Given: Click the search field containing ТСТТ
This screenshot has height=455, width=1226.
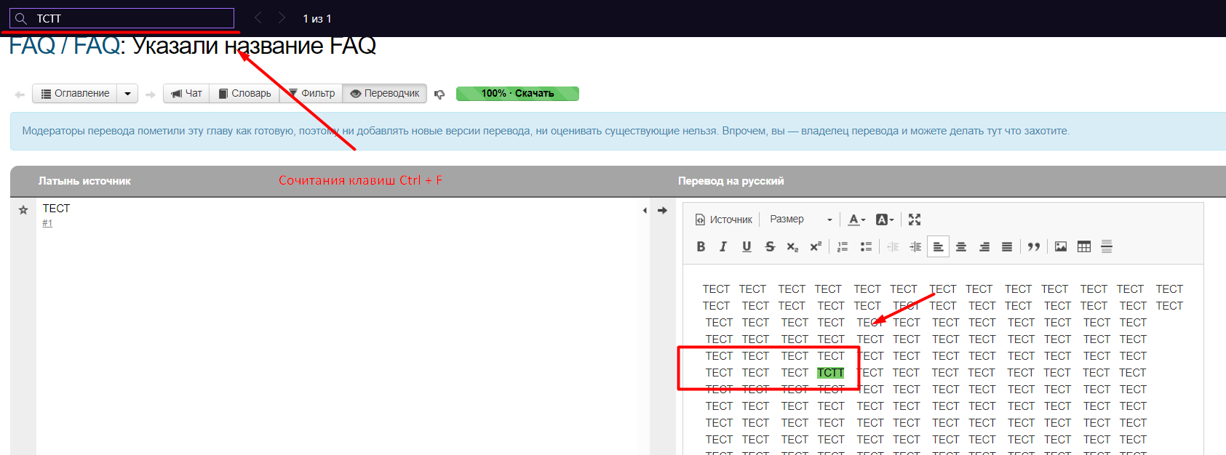Looking at the screenshot, I should click(x=131, y=19).
